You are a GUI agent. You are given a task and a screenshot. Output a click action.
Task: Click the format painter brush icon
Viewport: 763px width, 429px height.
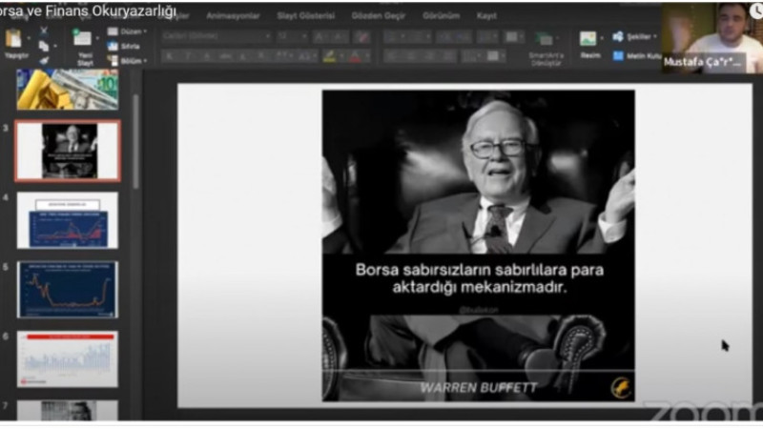(44, 61)
